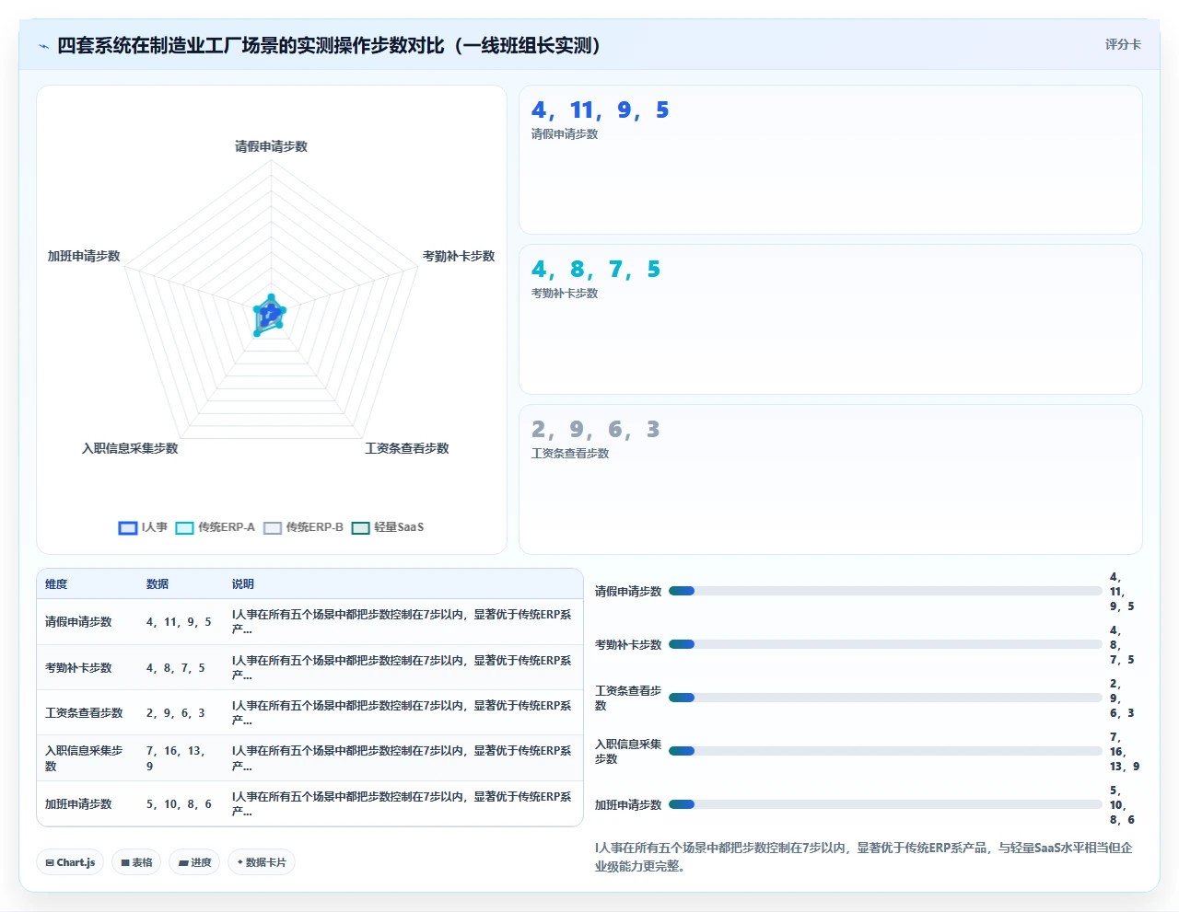Viewport: 1179px width, 912px height.
Task: Click the 进度 tag chip
Action: tap(194, 862)
